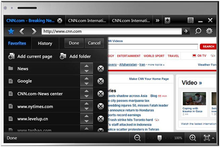Add current page to favorites
Viewport: 220px width, 147px height.
[30, 57]
